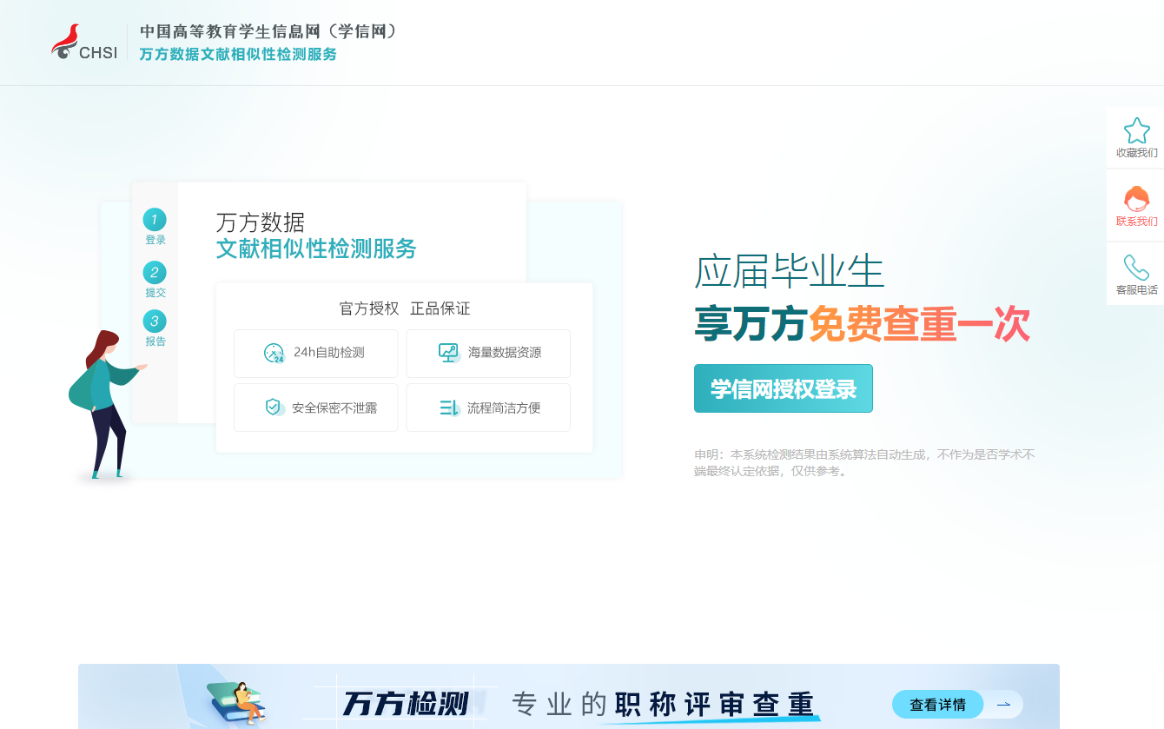Click the step 2 提交 circle
The image size is (1164, 729).
point(155,273)
